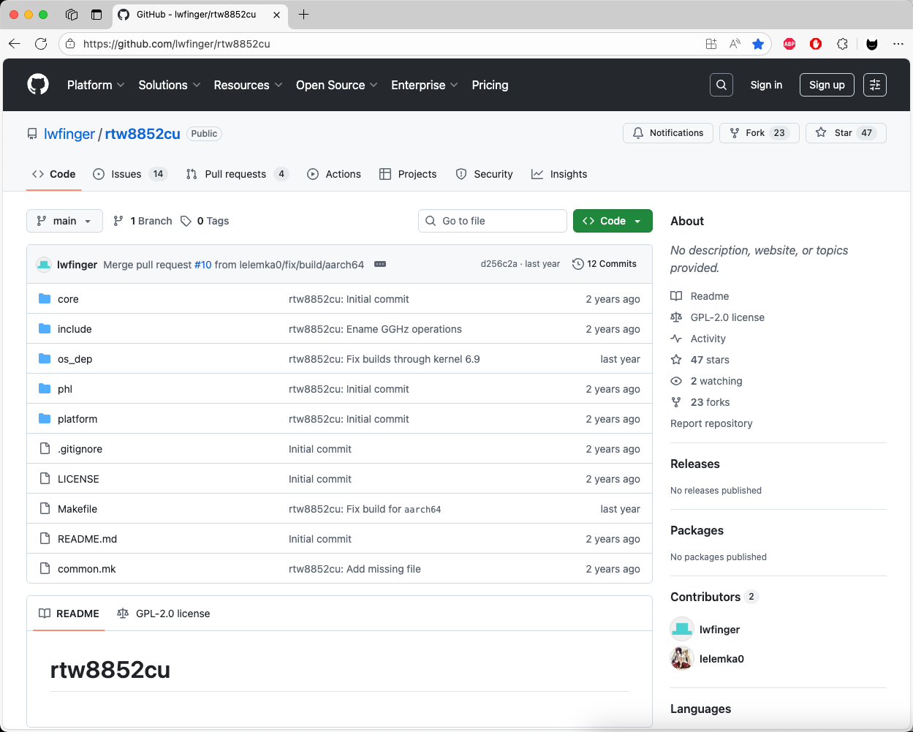Open the browser extensions puzzle icon
Image resolution: width=913 pixels, height=732 pixels.
pyautogui.click(x=843, y=44)
